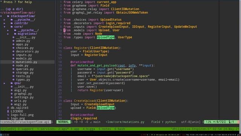
Task: Collapse the core/ folder arrow
Action: 5,27
